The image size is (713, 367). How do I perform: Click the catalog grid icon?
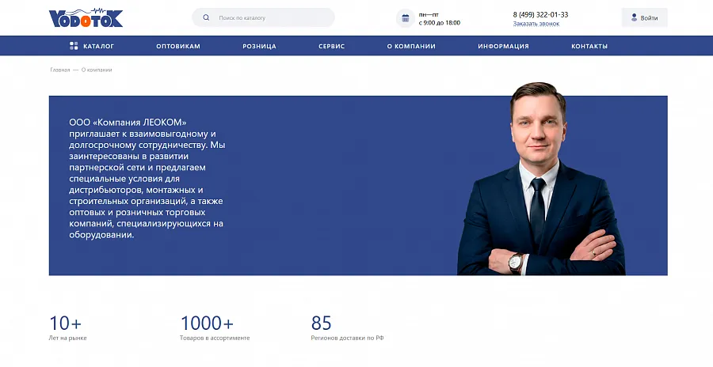[74, 46]
